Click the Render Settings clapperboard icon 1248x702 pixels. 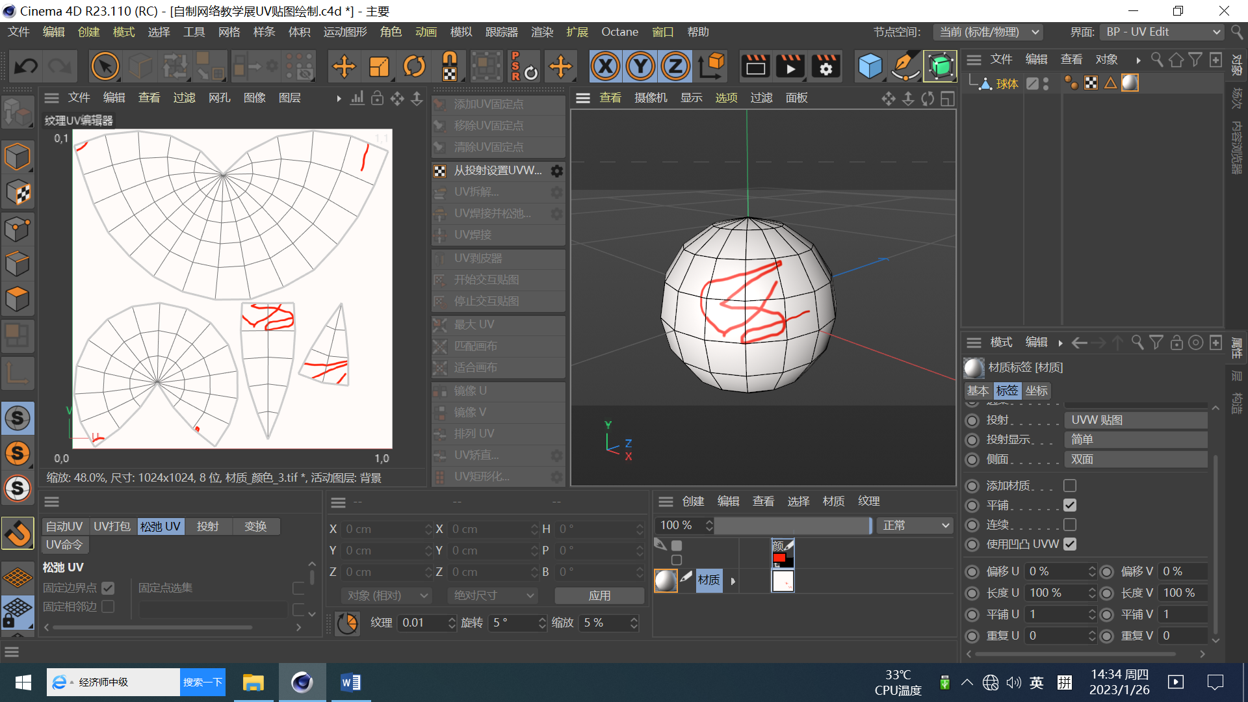pyautogui.click(x=825, y=66)
